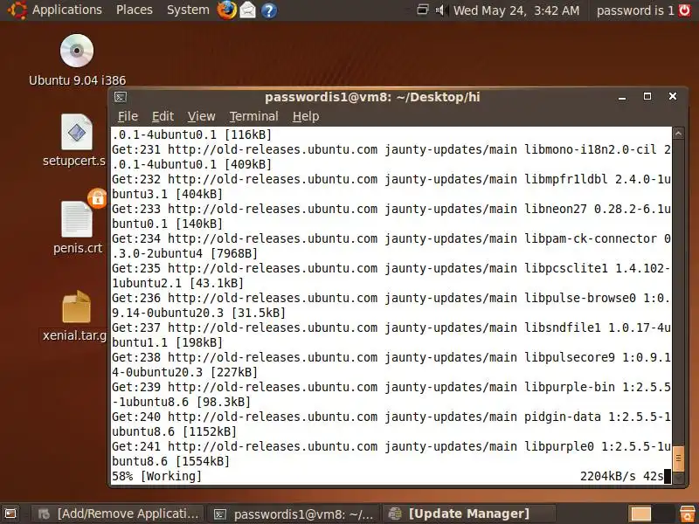Minimize the terminal window
The height and width of the screenshot is (524, 699).
622,97
